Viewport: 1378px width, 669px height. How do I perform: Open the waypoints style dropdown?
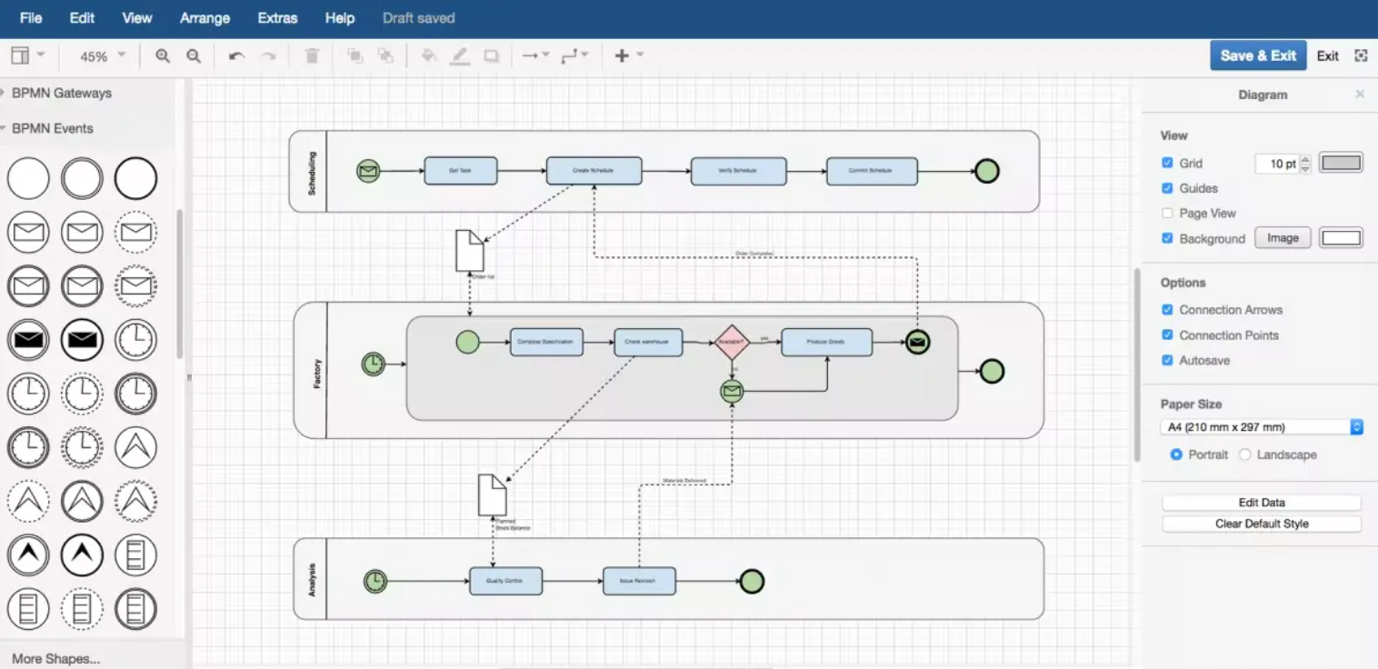tap(574, 56)
